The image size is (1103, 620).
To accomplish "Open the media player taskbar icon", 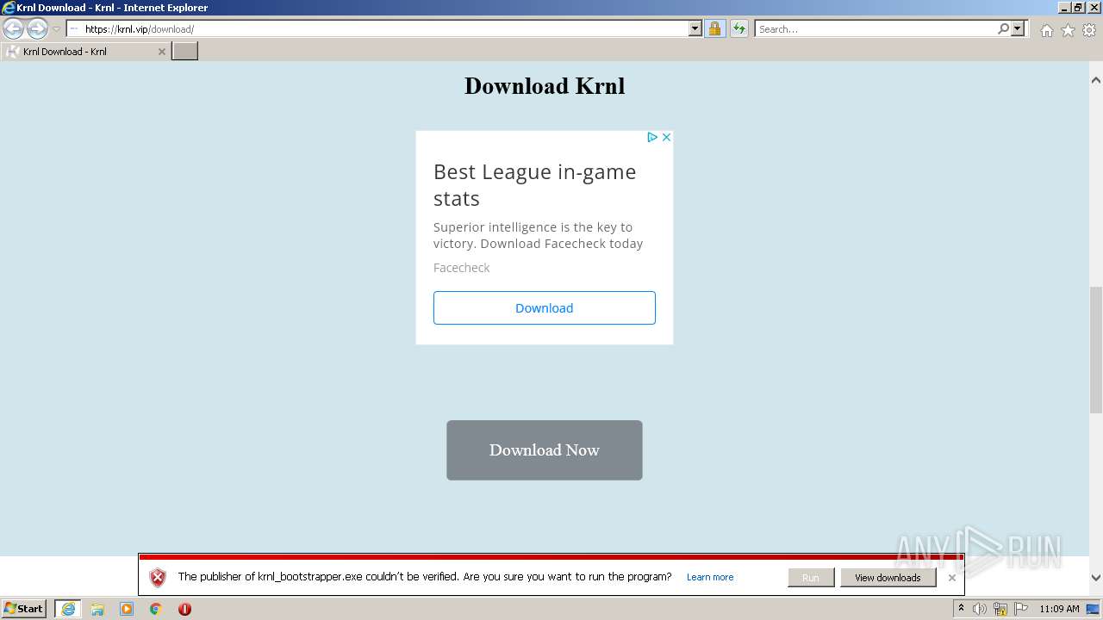I will tap(127, 609).
